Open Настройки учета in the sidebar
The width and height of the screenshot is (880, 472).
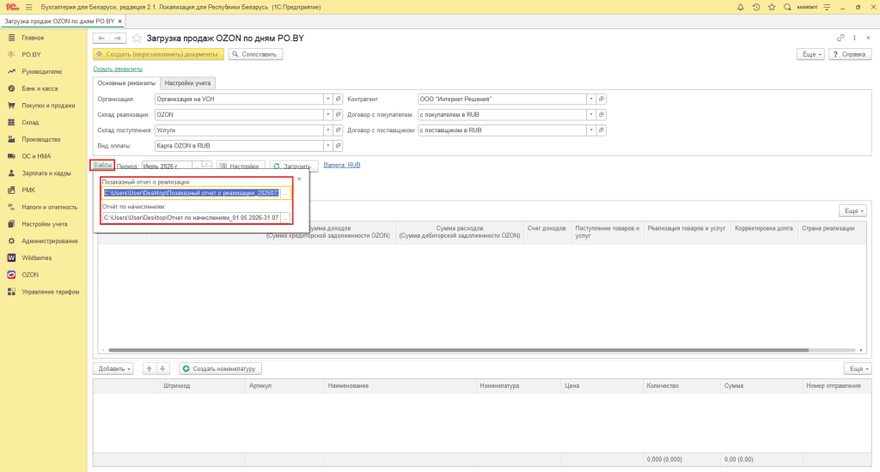pyautogui.click(x=45, y=224)
